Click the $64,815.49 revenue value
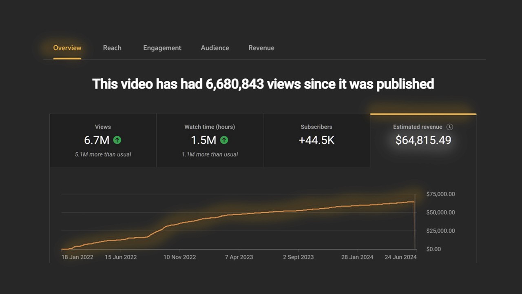 coord(423,140)
